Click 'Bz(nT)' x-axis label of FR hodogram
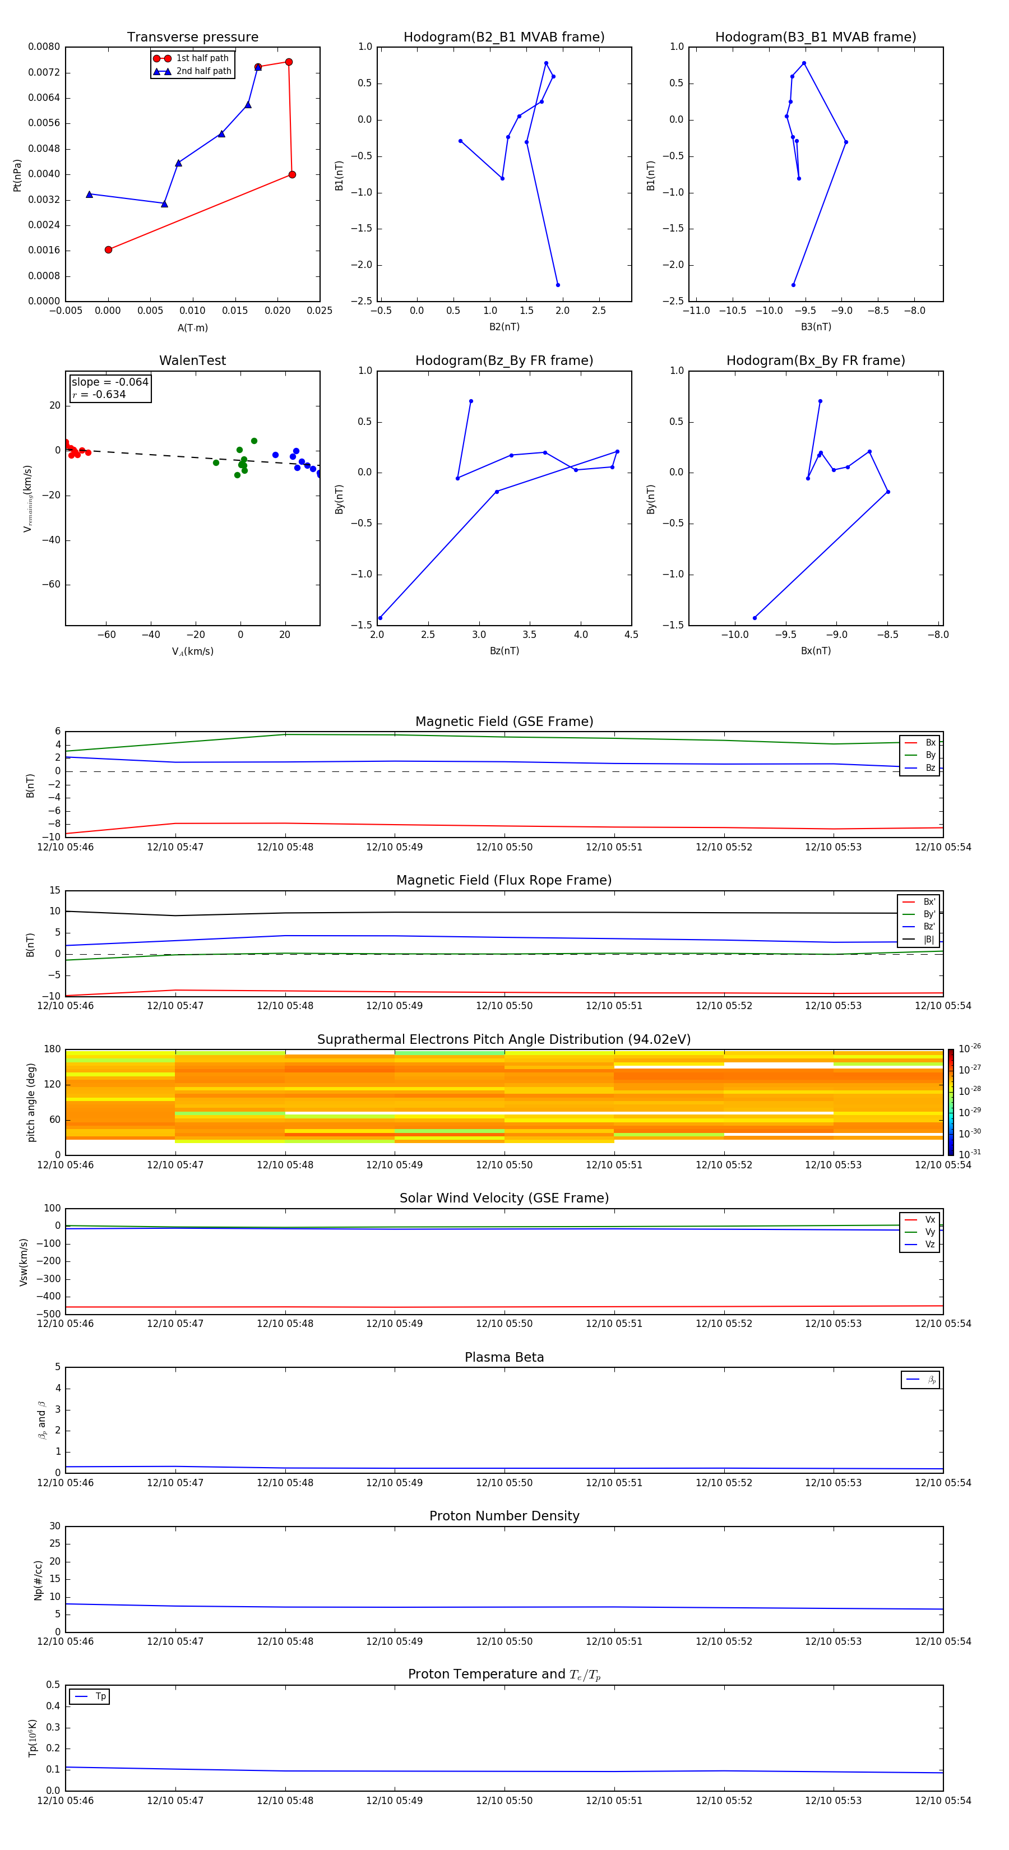 (x=504, y=651)
